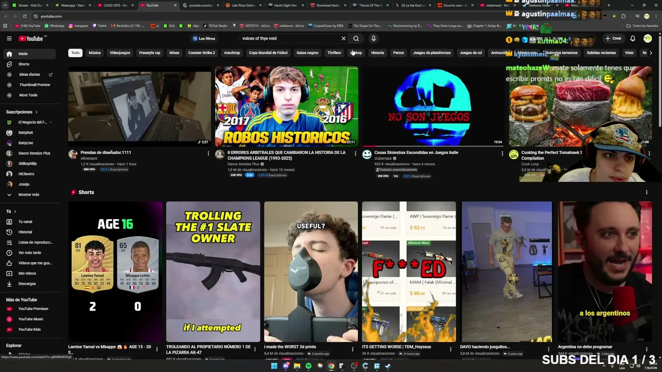Open Descargas
662x372 pixels.
29,284
